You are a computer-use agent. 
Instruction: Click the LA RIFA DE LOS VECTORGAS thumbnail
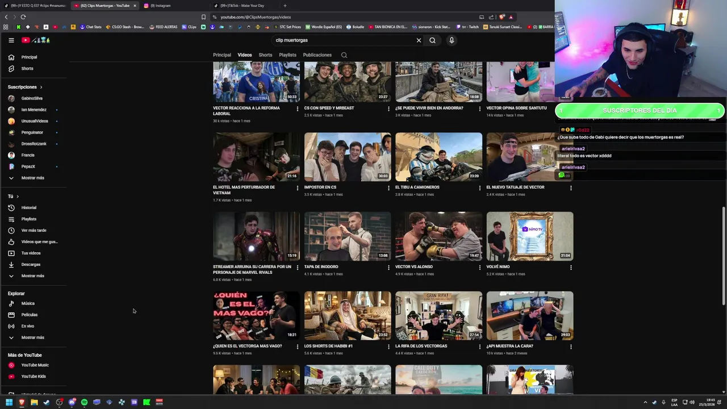(x=438, y=316)
